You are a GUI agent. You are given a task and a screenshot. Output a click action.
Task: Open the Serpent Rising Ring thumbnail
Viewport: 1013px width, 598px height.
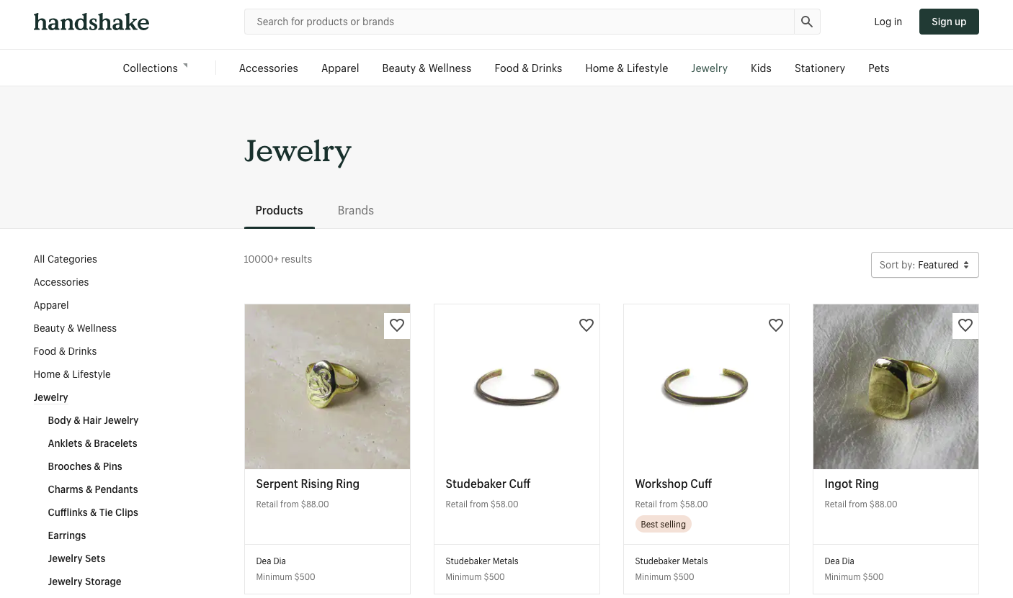[327, 386]
